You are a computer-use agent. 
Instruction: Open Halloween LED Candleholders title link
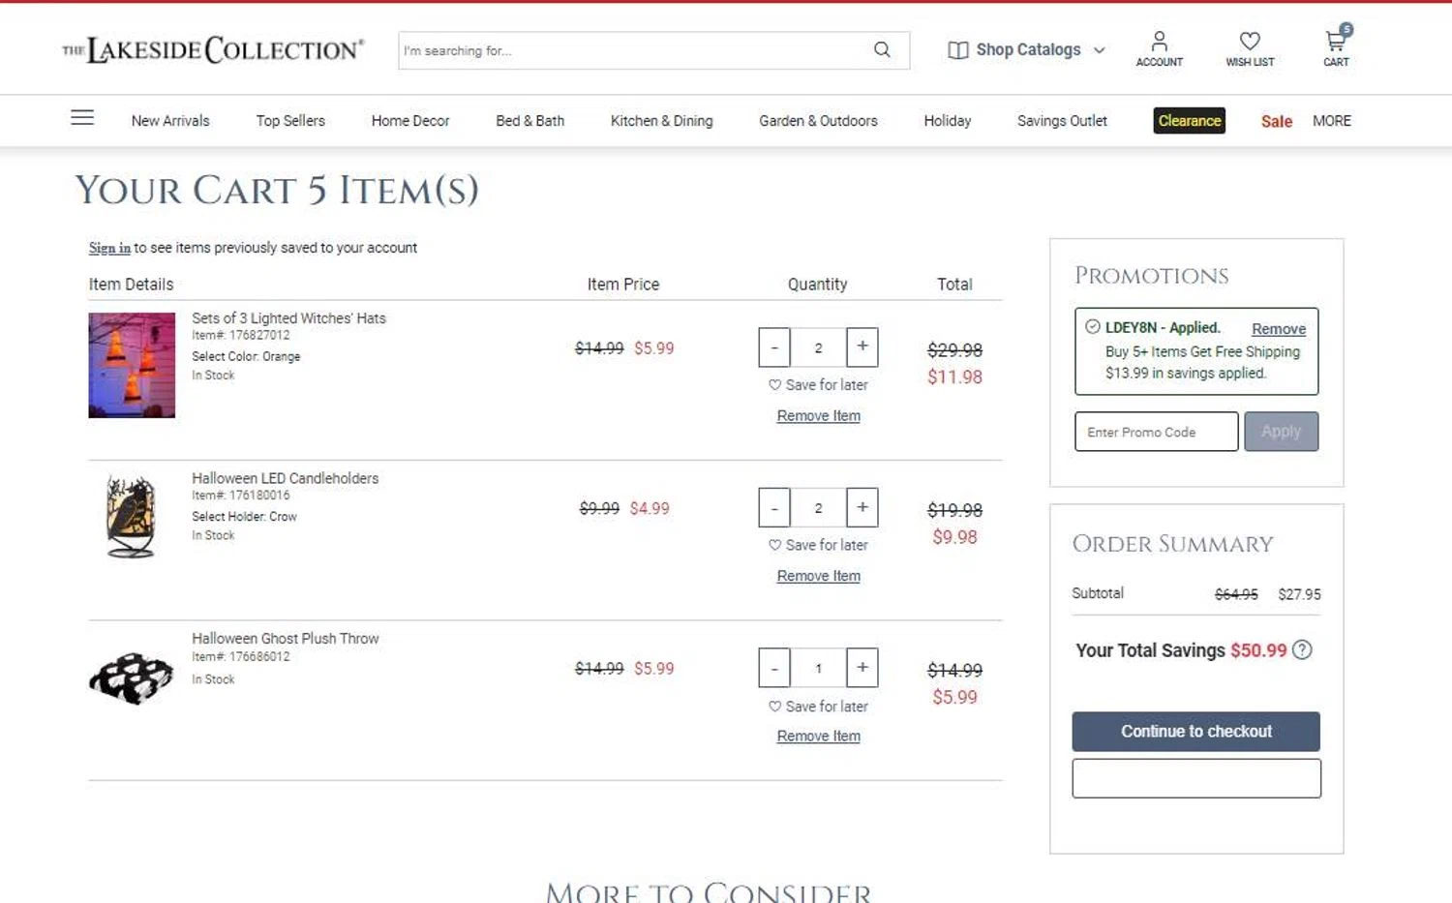point(285,478)
